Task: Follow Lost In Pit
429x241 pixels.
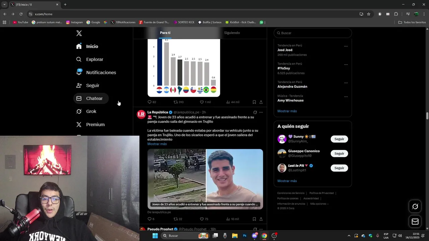Action: pyautogui.click(x=339, y=168)
